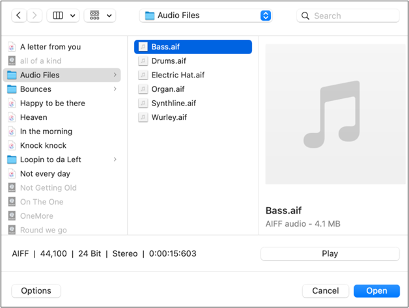Go forward with the right chevron button
This screenshot has width=409, height=308.
coord(35,16)
